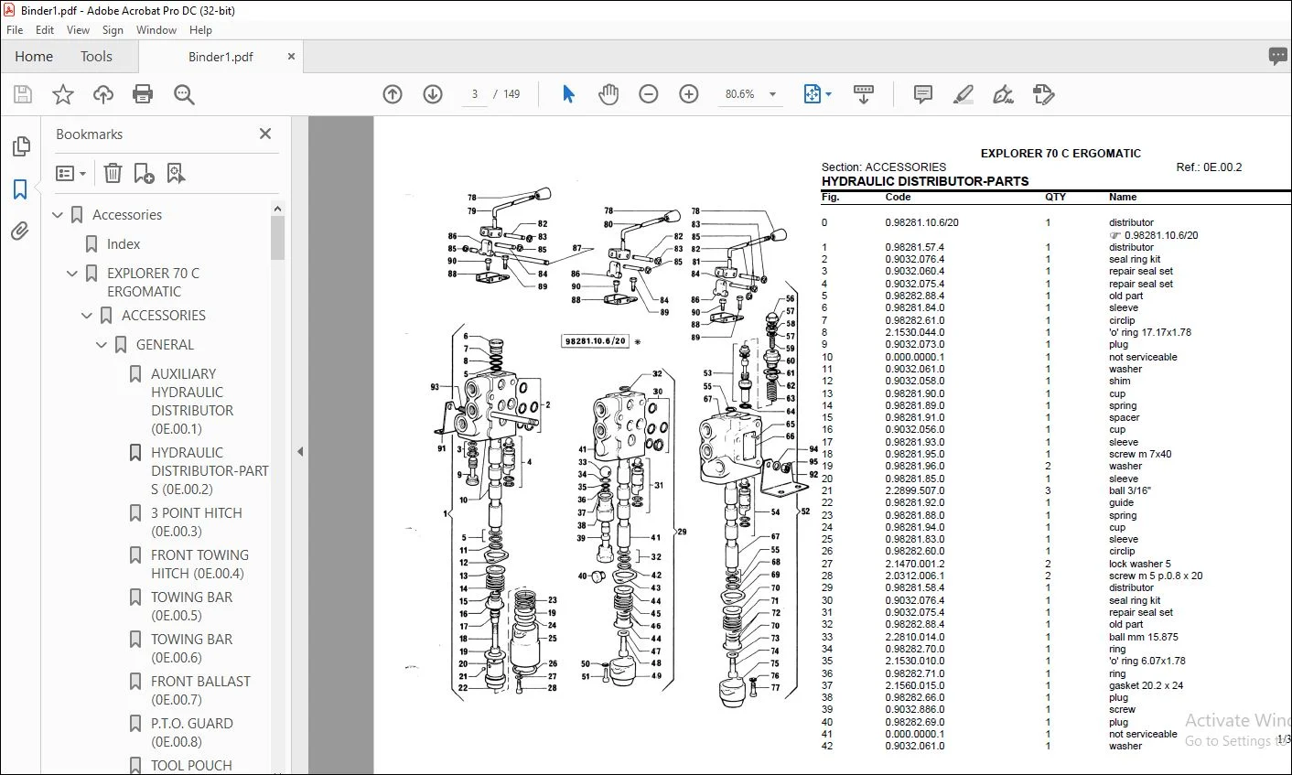1292x775 pixels.
Task: Collapse the EXPLORER 70 C ERGOMATIC bookmark
Action: click(x=72, y=274)
